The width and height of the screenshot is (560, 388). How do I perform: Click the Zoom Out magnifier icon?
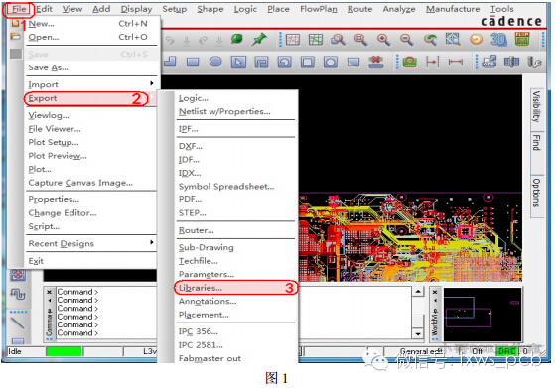(406, 40)
